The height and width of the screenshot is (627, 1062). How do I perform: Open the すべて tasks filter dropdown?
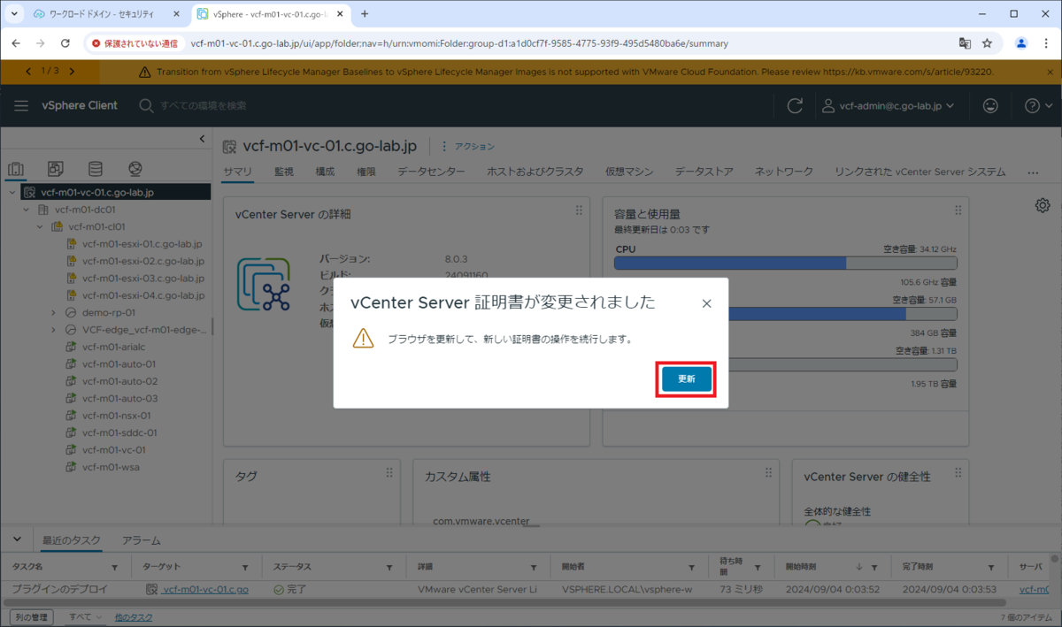pos(86,616)
